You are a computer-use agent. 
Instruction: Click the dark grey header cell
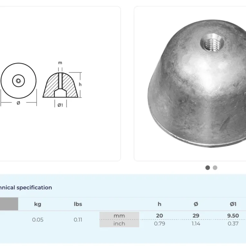click(x=9, y=204)
